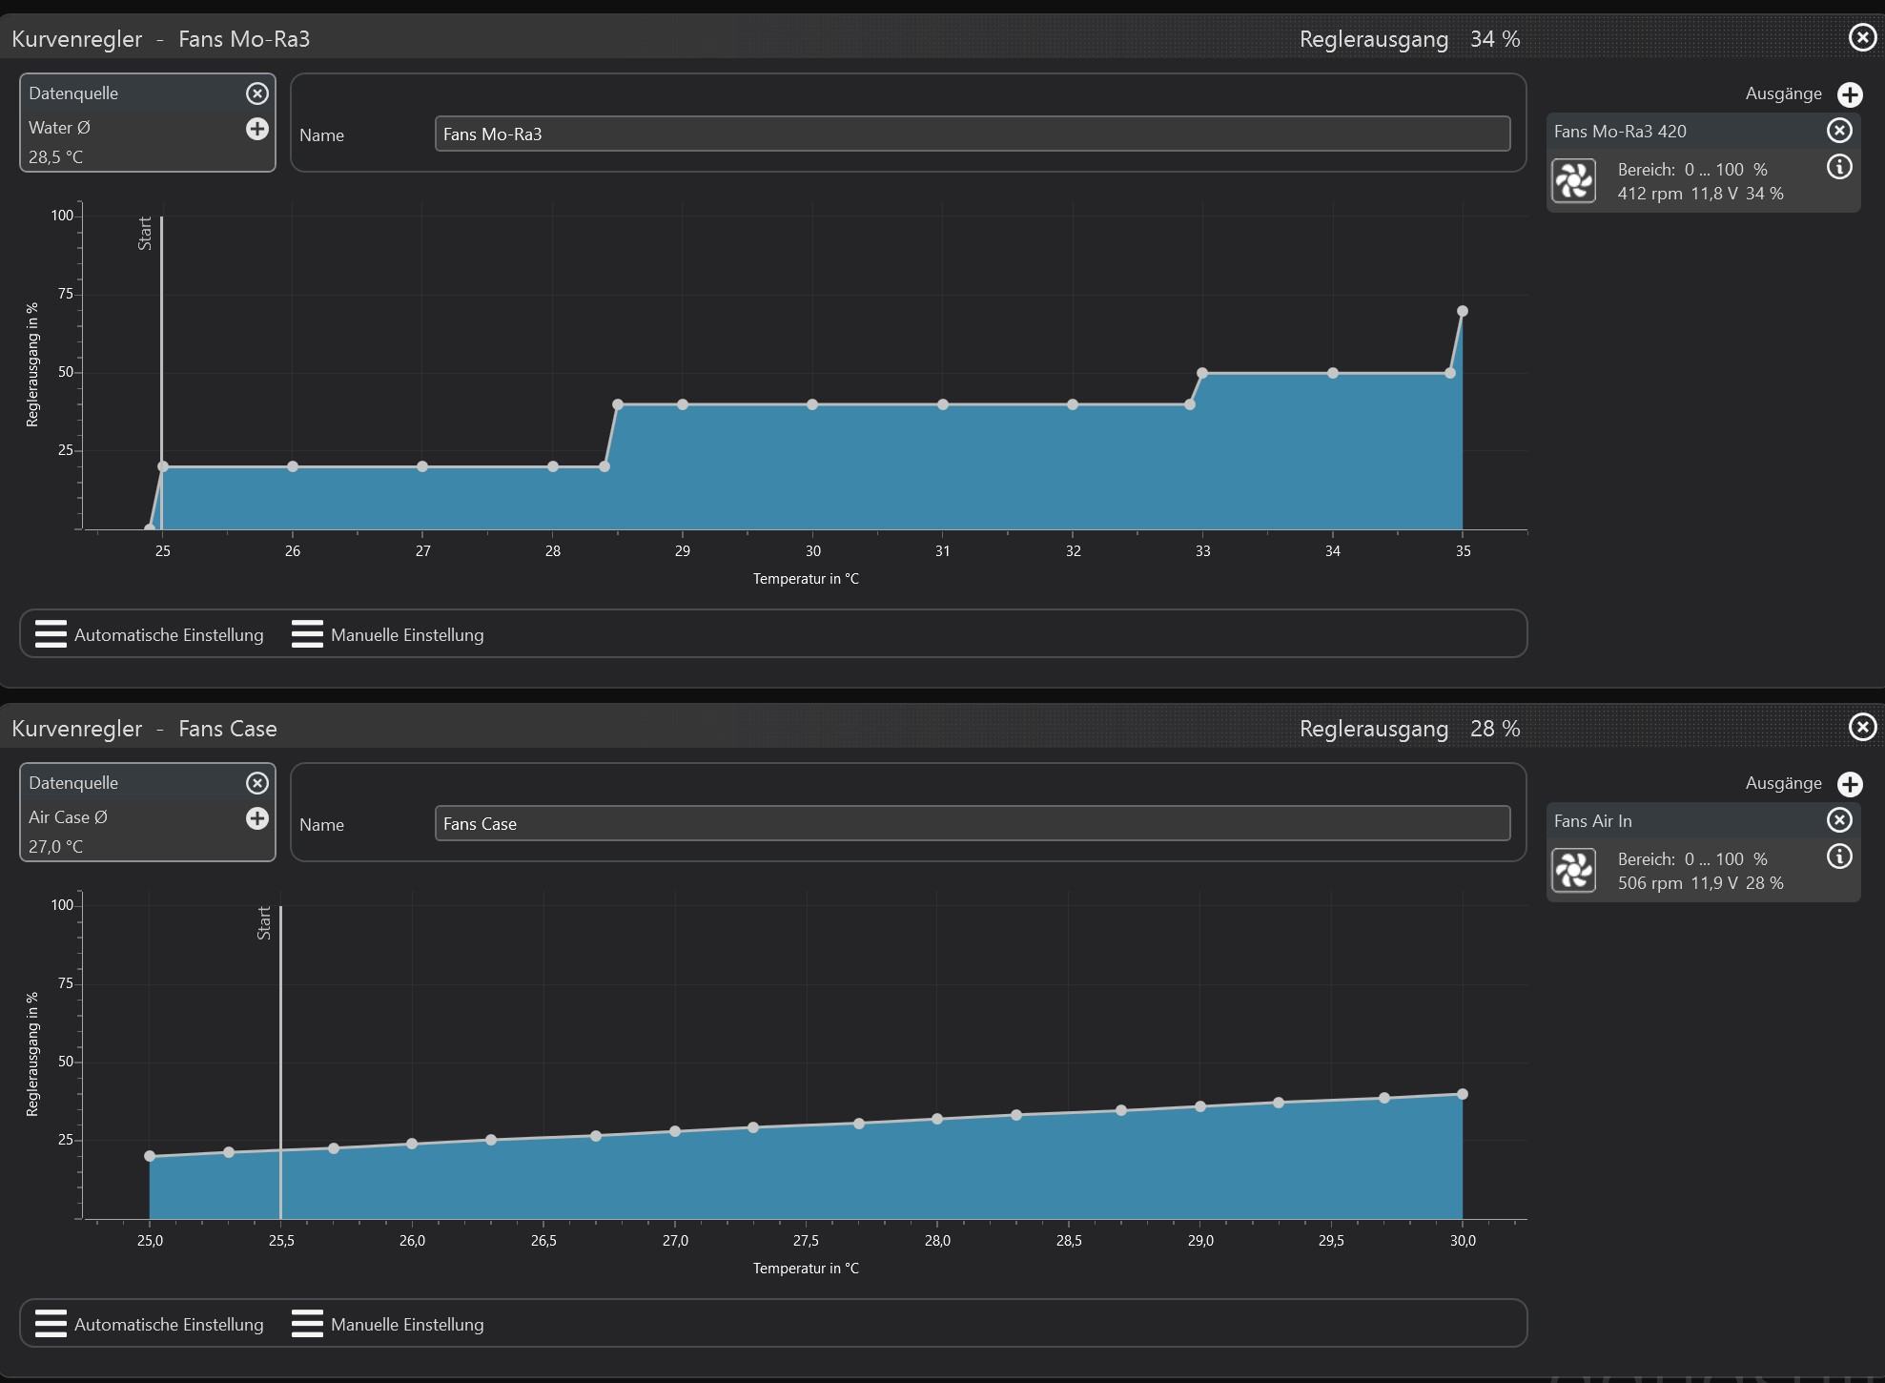
Task: Add output in Fans Mo-Ra3 controller
Action: point(1850,94)
